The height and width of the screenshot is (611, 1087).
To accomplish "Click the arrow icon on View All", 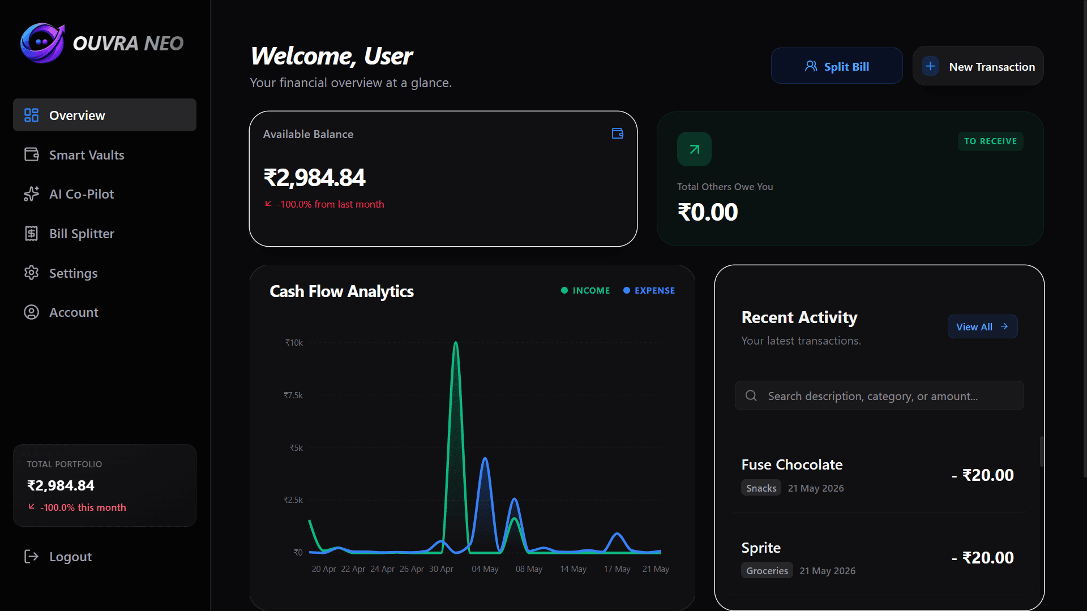I will tap(1004, 326).
